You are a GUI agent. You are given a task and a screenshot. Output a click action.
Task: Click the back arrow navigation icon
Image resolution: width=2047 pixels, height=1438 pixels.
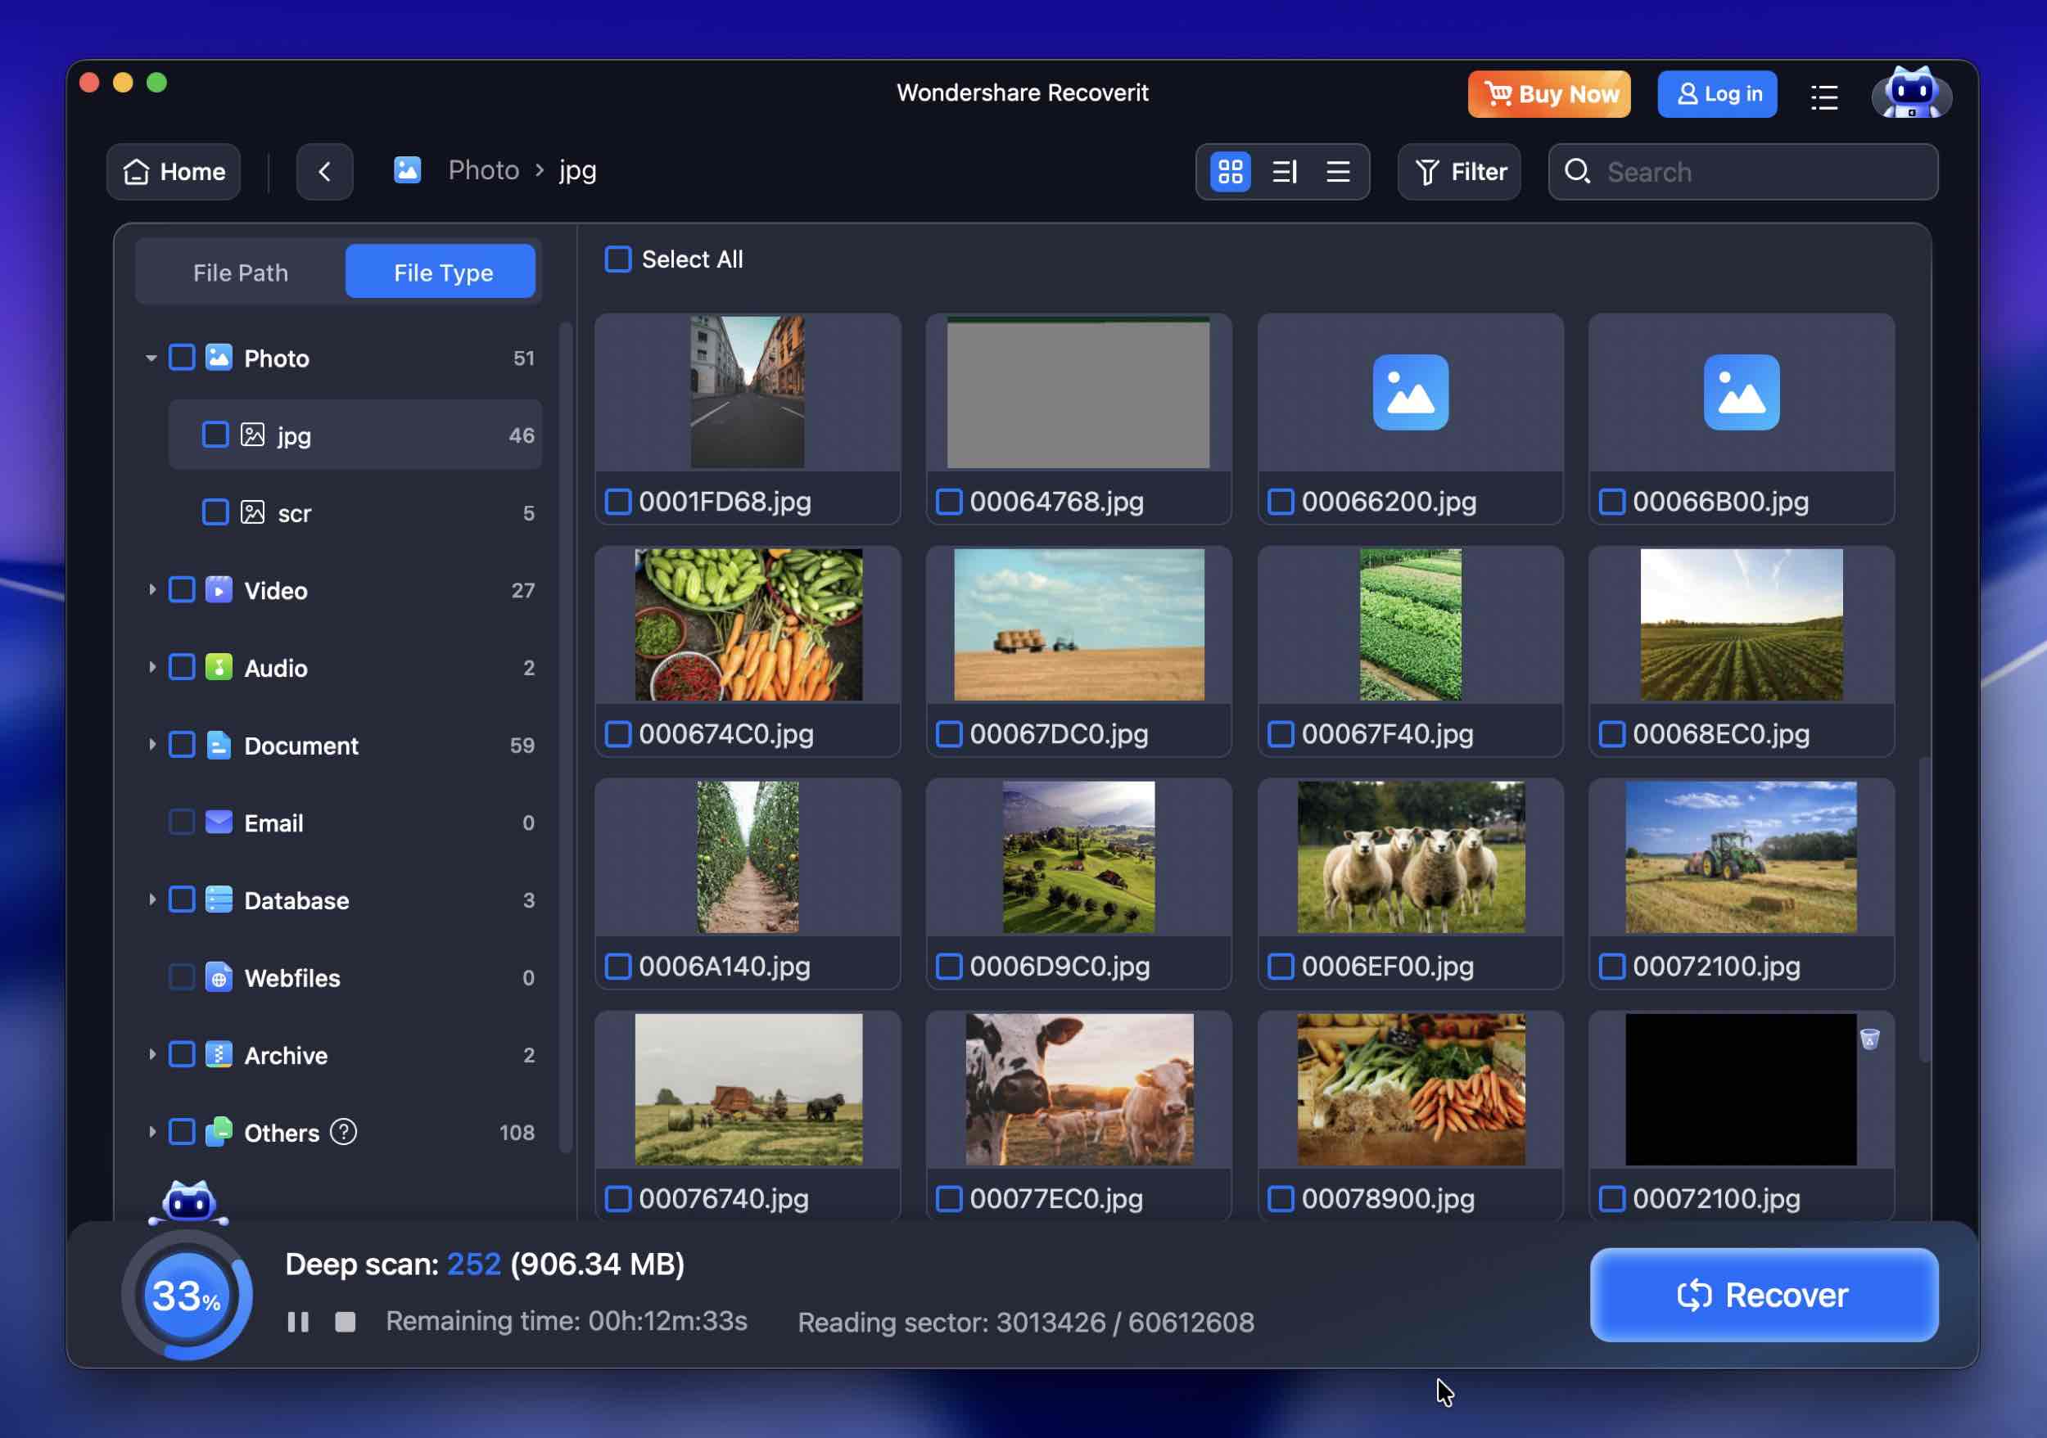(x=324, y=171)
